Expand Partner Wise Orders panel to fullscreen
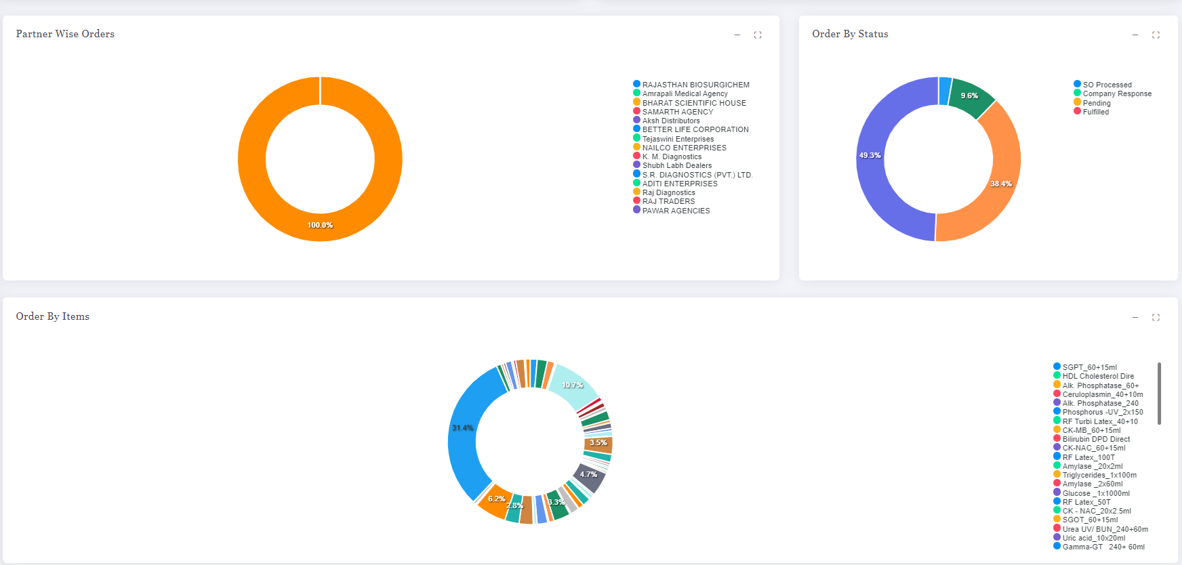Viewport: 1182px width, 565px height. pyautogui.click(x=758, y=35)
